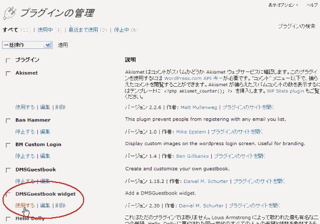320x224 pixels.
Task: Select the DMSGuestbook plugin name
Action: coord(36,170)
